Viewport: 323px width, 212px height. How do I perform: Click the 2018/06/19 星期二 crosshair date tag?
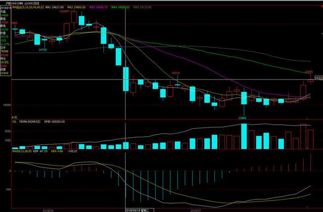coord(140,210)
